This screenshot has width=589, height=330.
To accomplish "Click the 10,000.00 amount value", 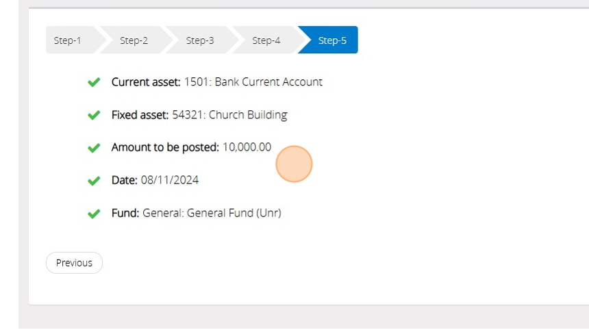I will point(247,147).
